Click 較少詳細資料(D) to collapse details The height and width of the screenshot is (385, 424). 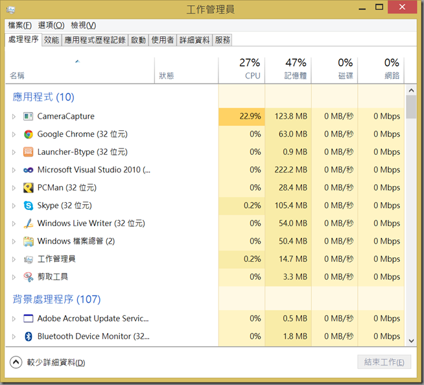pos(47,362)
